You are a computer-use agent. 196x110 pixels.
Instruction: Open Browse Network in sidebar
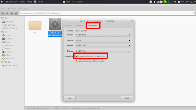click(x=10, y=66)
